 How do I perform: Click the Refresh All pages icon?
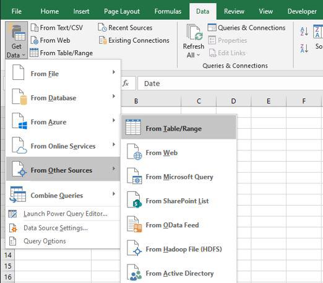tap(194, 32)
